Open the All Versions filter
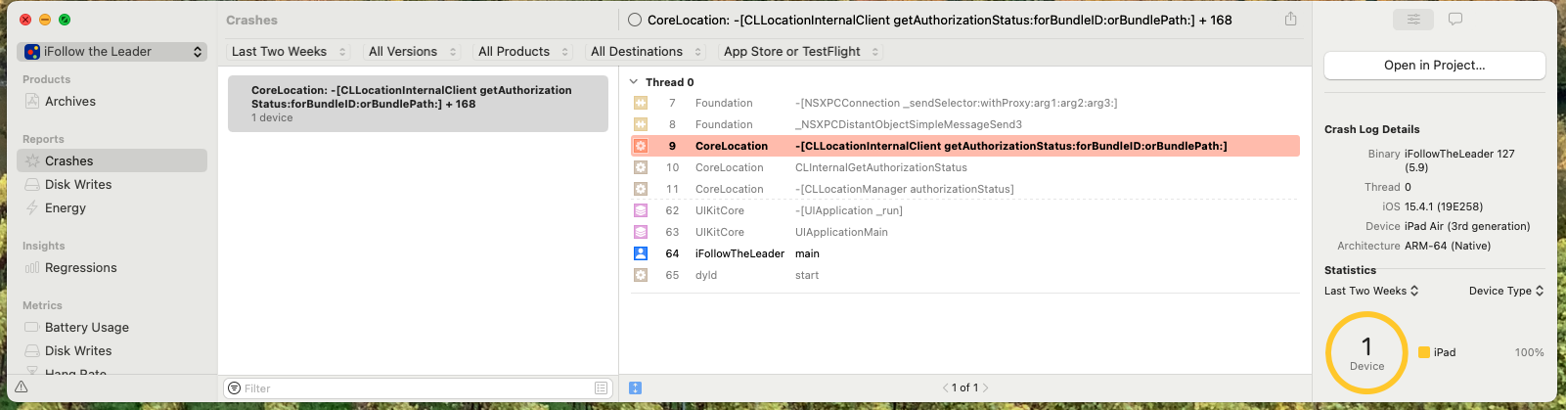Image resolution: width=1566 pixels, height=410 pixels. (412, 52)
